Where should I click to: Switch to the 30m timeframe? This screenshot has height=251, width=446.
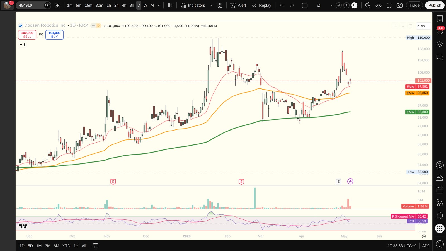(99, 5)
